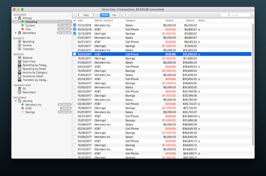Click the green dot beside Monsters Inc. recurring
The height and width of the screenshot is (176, 266).
(x=22, y=105)
